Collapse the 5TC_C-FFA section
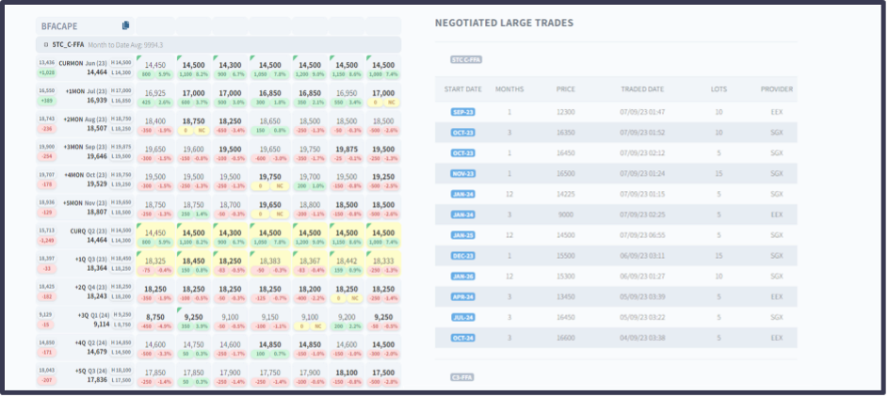The image size is (888, 397). click(x=46, y=44)
